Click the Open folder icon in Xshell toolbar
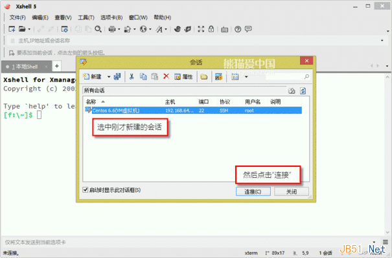Screen dimensions: 392x258 [x=22, y=29]
